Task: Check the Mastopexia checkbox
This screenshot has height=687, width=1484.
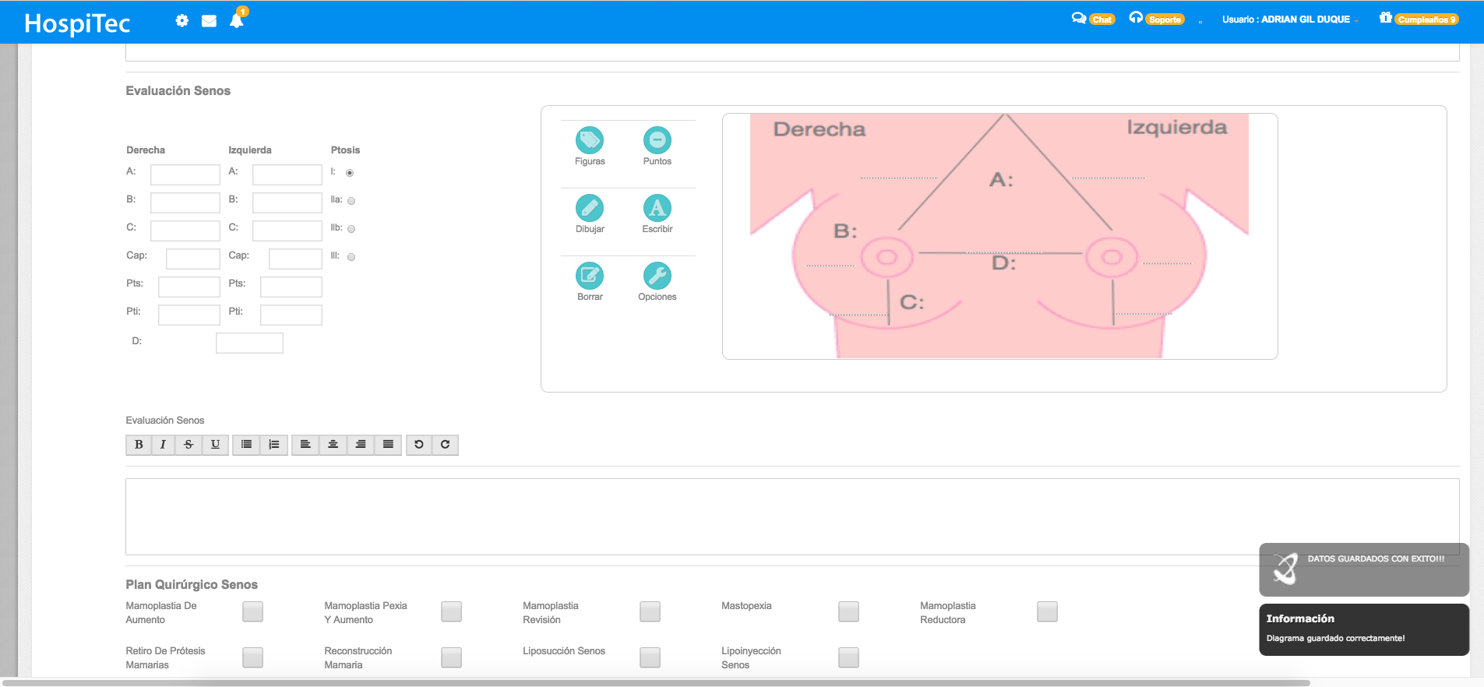Action: click(848, 611)
